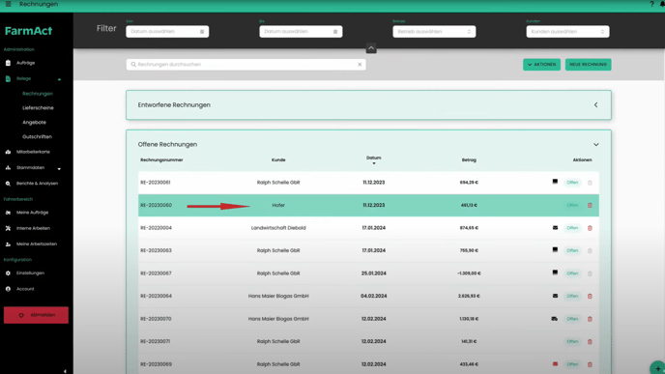The width and height of the screenshot is (665, 374).
Task: Collapse the sidebar with bottom arrow
Action: 65,371
